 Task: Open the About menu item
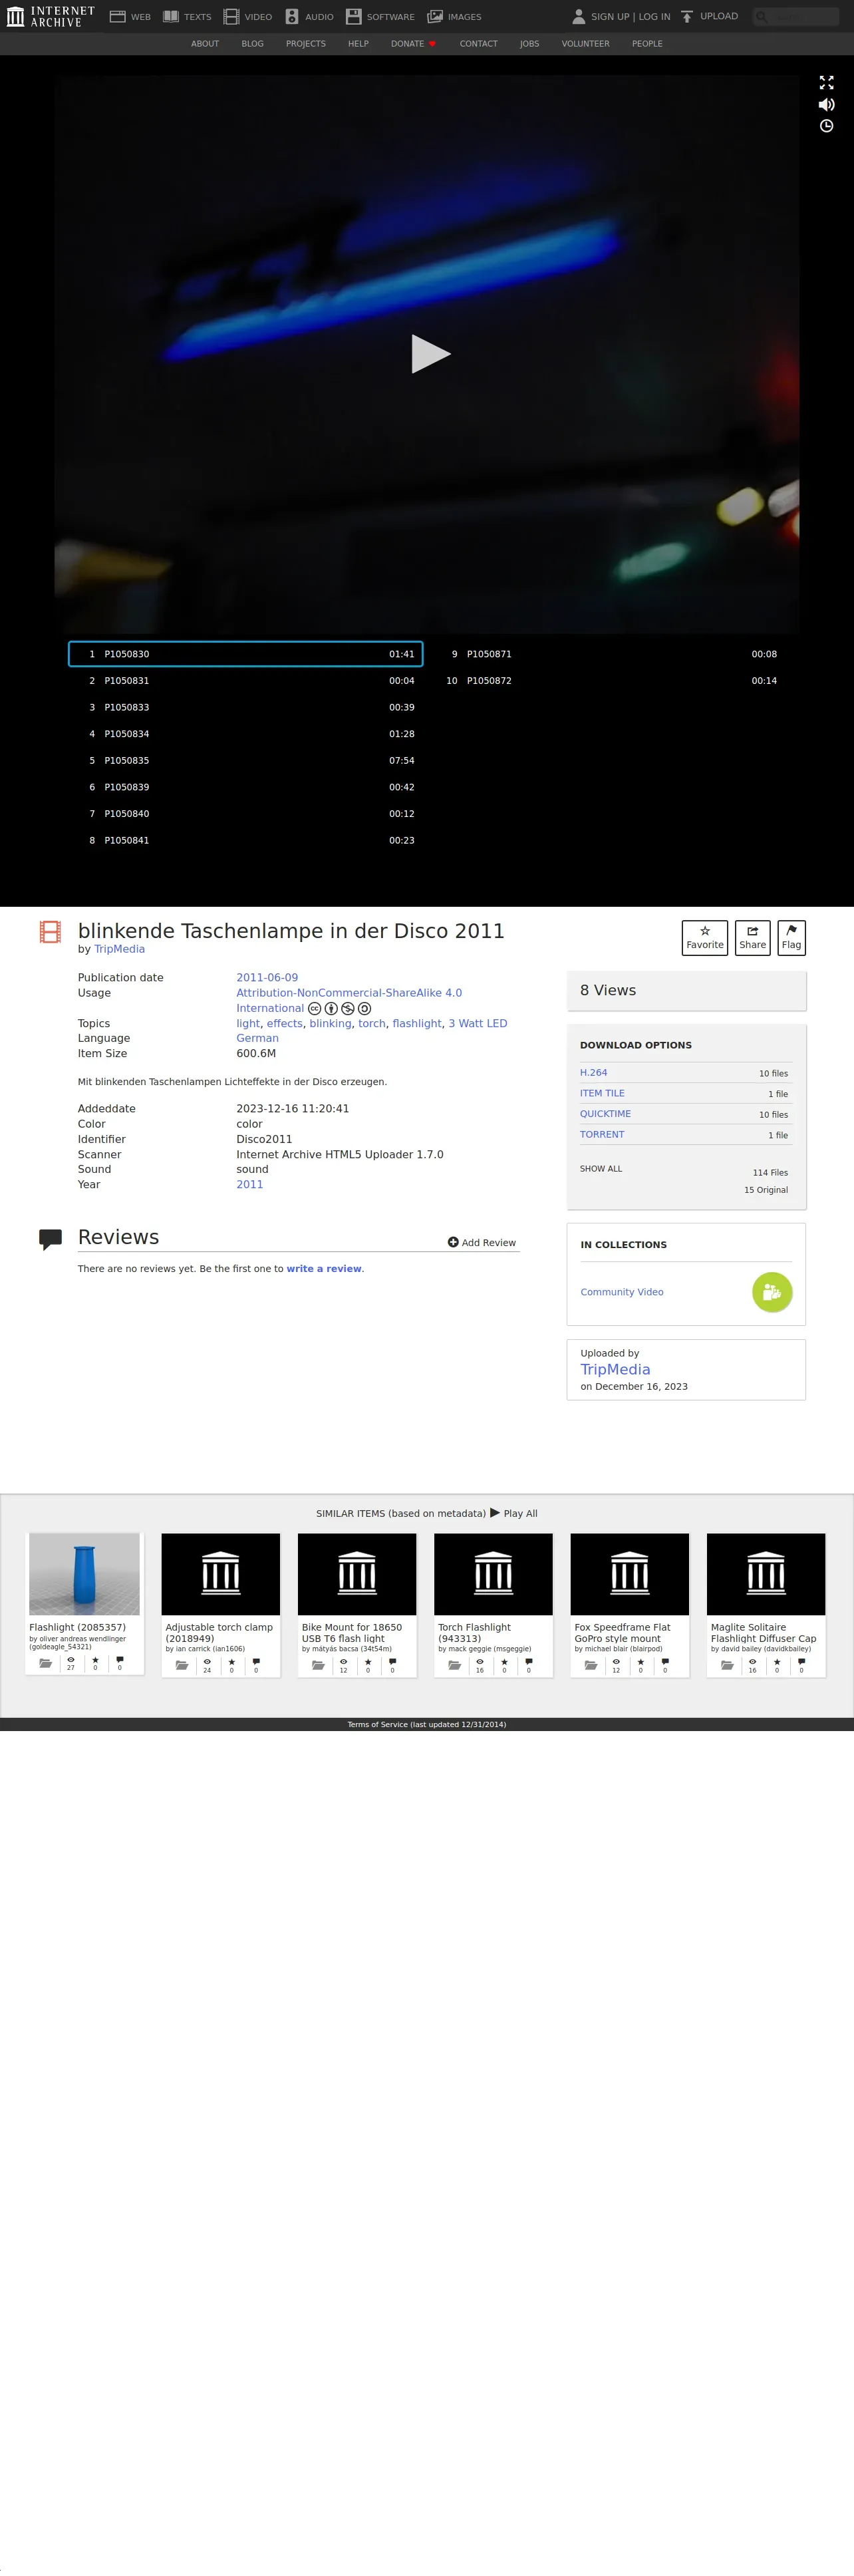click(205, 44)
